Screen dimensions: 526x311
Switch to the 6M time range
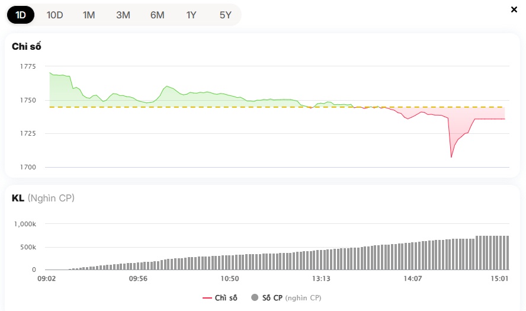[x=158, y=15]
